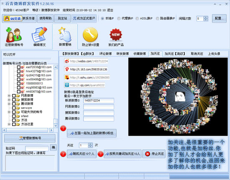The image size is (230, 180).
Task: Click the 使用帮助 button
Action: 45,18
